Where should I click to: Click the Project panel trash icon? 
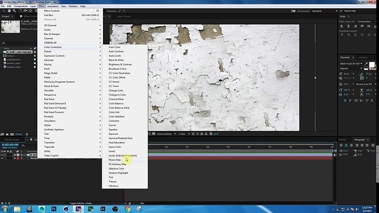(27, 134)
